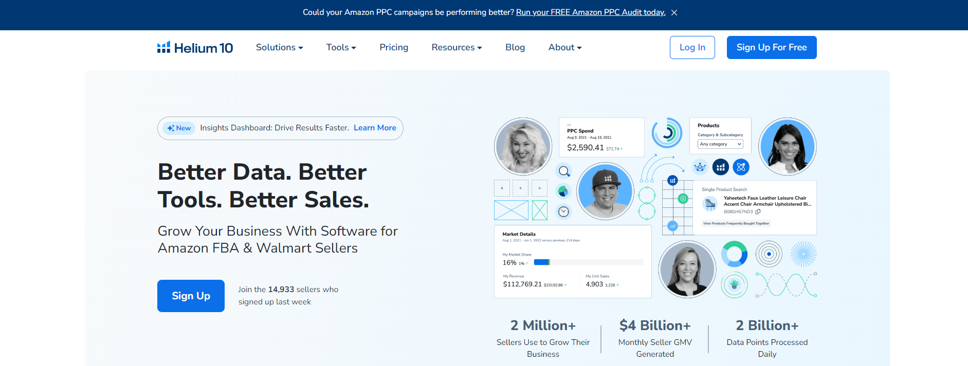Open the Blog page
Screen dimensions: 968x366
(515, 47)
